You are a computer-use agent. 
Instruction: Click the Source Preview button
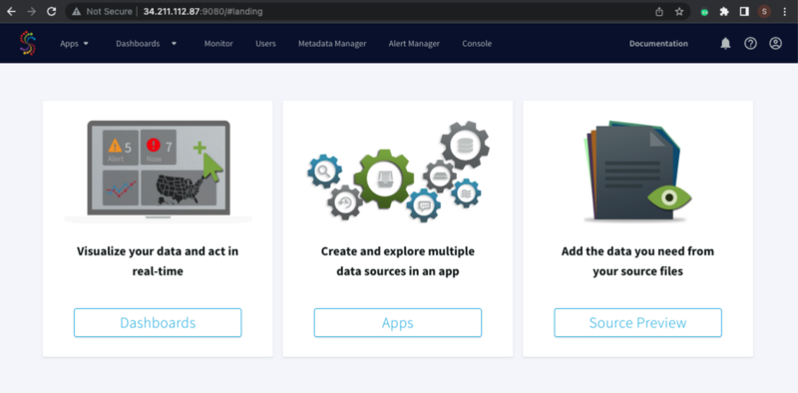coord(637,323)
